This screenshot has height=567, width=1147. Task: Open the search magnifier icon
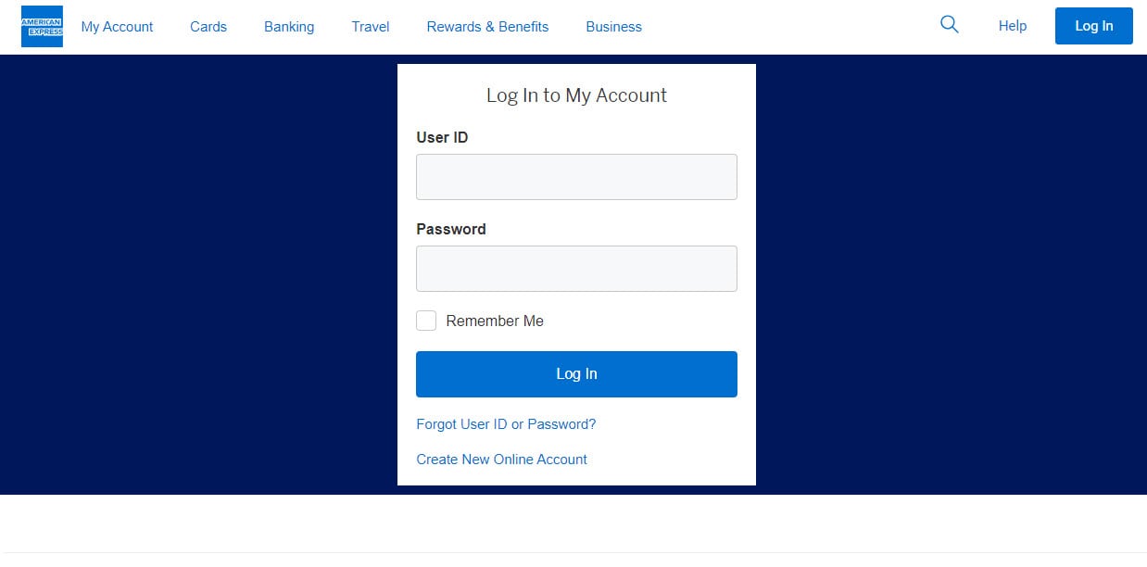[x=949, y=25]
